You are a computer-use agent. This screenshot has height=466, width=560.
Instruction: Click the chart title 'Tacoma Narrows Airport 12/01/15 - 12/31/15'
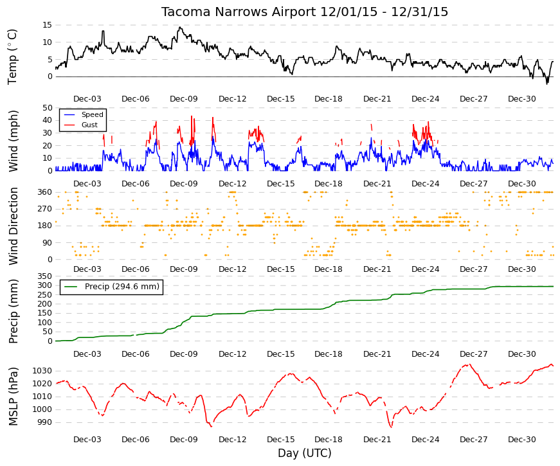304,12
